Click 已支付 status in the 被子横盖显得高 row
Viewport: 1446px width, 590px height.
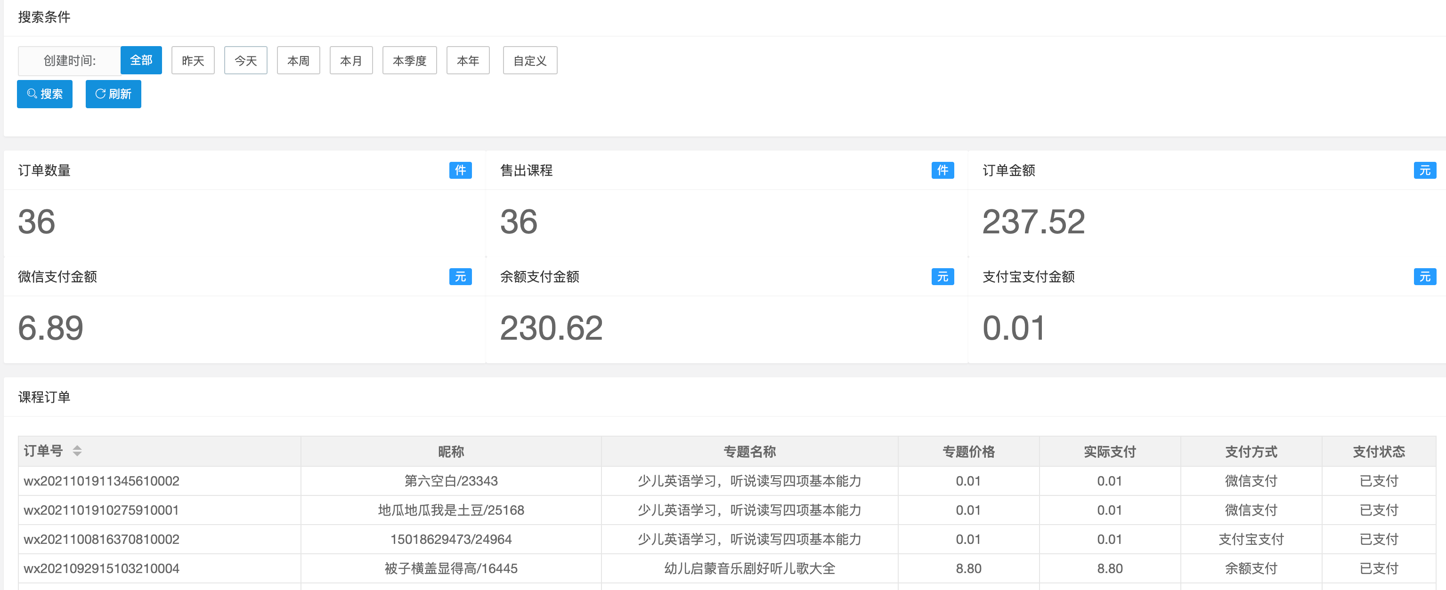coord(1379,569)
